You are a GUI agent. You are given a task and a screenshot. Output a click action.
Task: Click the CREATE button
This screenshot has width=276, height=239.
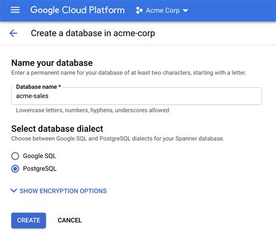click(29, 220)
